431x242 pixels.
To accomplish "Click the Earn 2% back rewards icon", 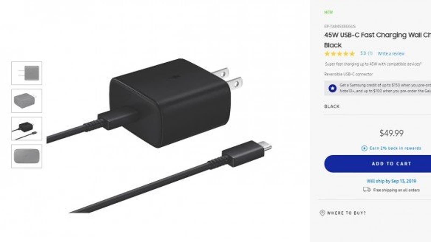I will (364, 148).
